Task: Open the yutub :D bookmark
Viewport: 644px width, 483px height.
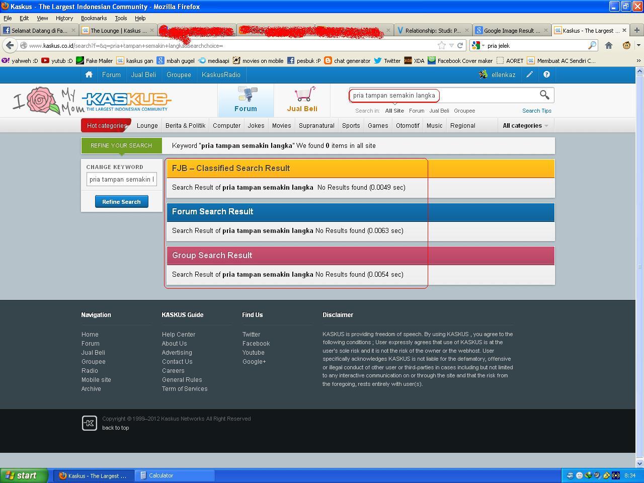Action: click(56, 60)
